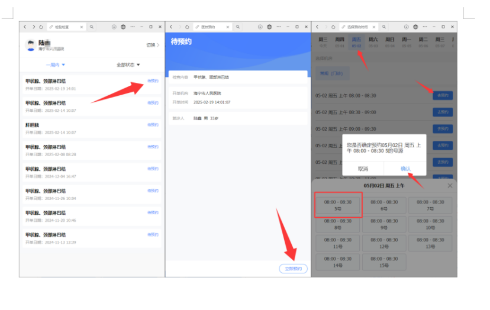Choose the 周四 05-01 date tab
This screenshot has width=490, height=310.
point(340,43)
